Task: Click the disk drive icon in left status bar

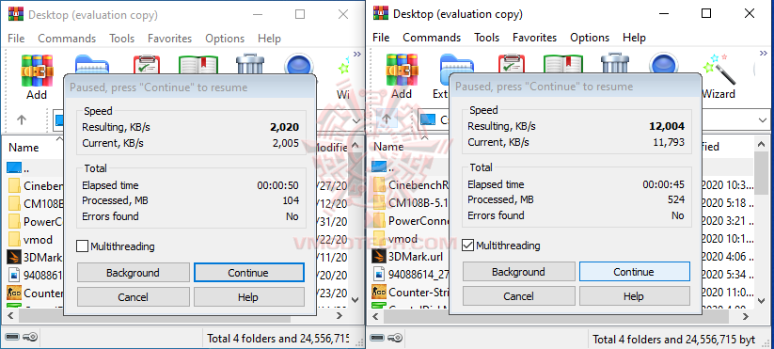Action: 13,337
